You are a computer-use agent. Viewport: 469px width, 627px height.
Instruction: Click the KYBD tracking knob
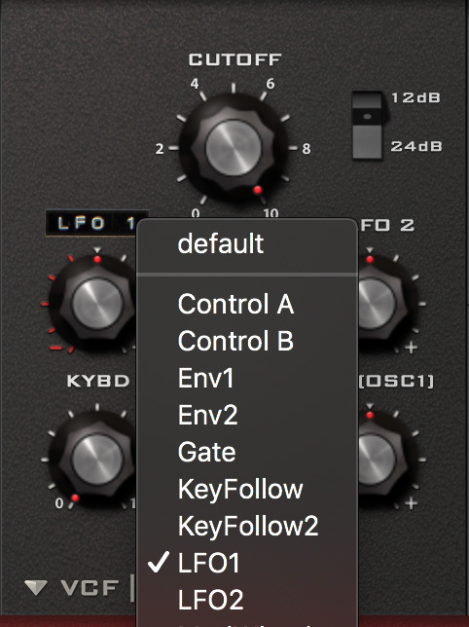(97, 460)
